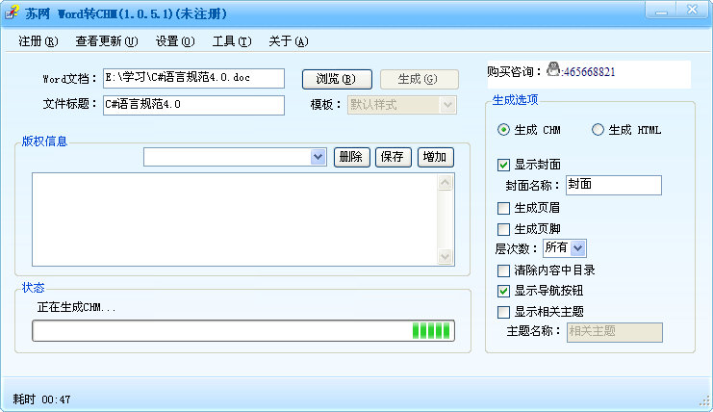
Task: Click copyright text area scroll up arrow
Action: (x=446, y=182)
